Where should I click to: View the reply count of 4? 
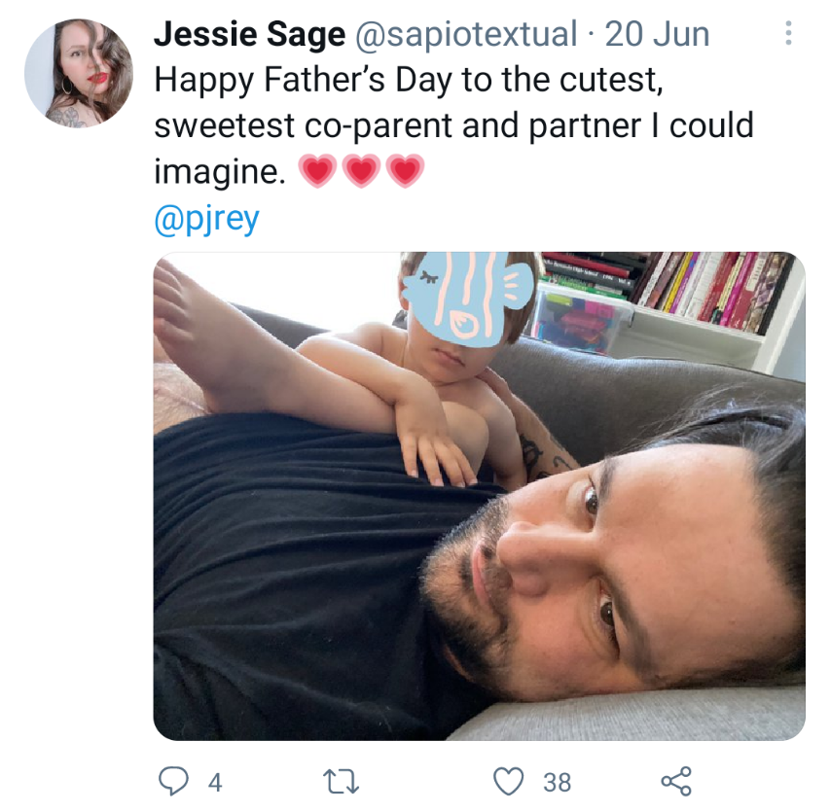(x=215, y=782)
